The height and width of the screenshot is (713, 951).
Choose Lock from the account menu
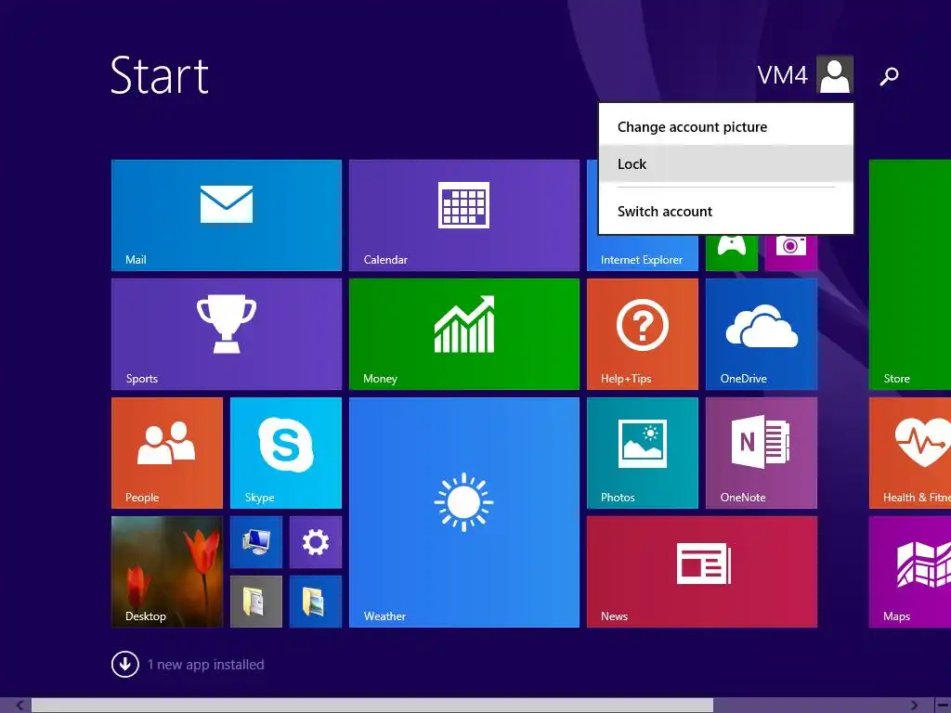(x=726, y=163)
